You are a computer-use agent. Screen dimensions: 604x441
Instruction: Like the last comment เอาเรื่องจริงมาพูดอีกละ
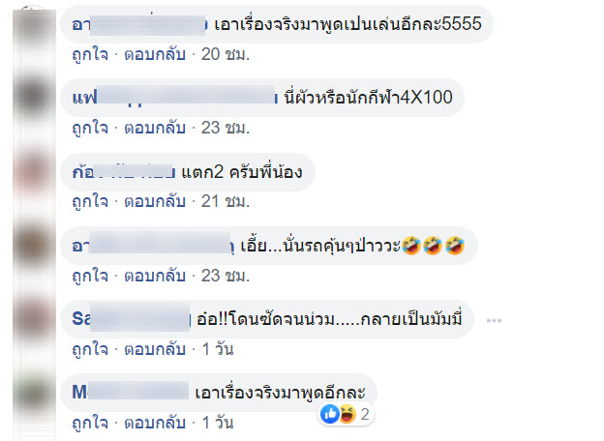point(90,423)
